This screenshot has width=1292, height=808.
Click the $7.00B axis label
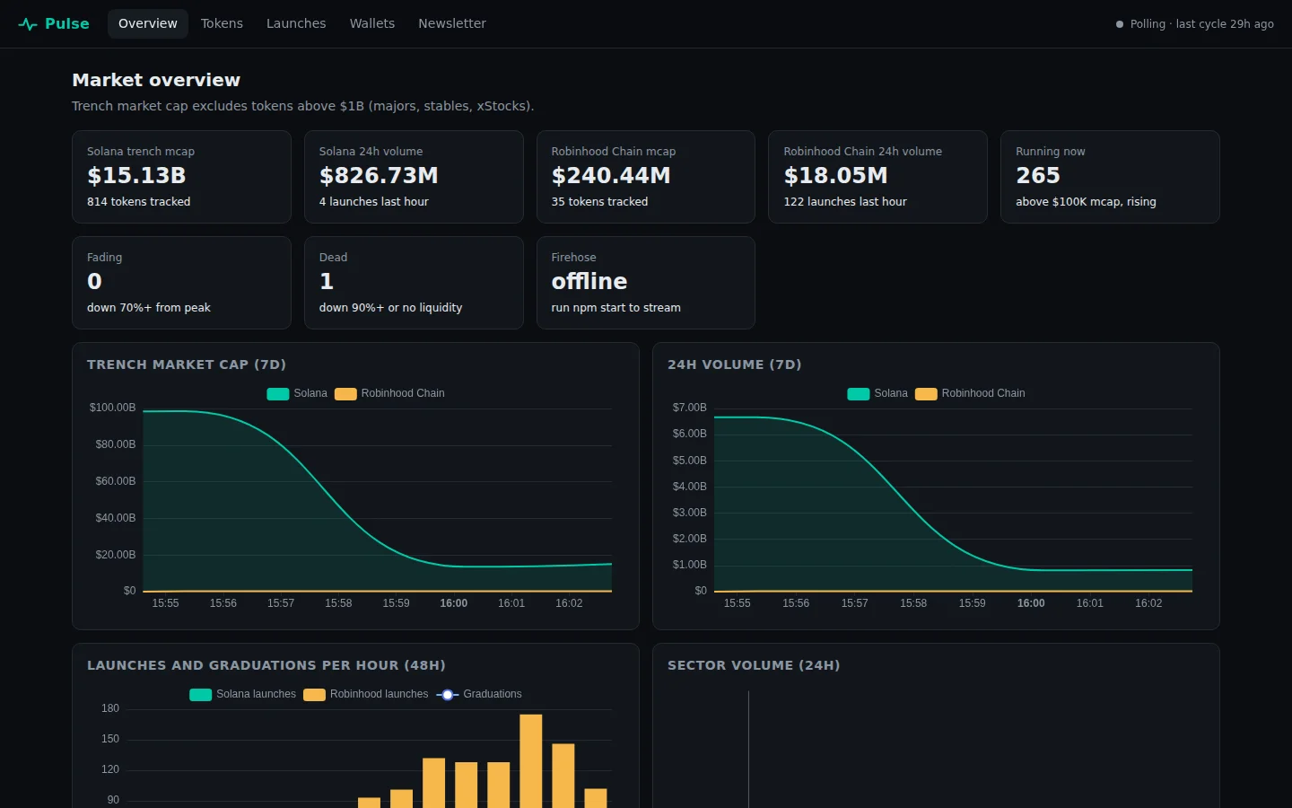point(690,408)
